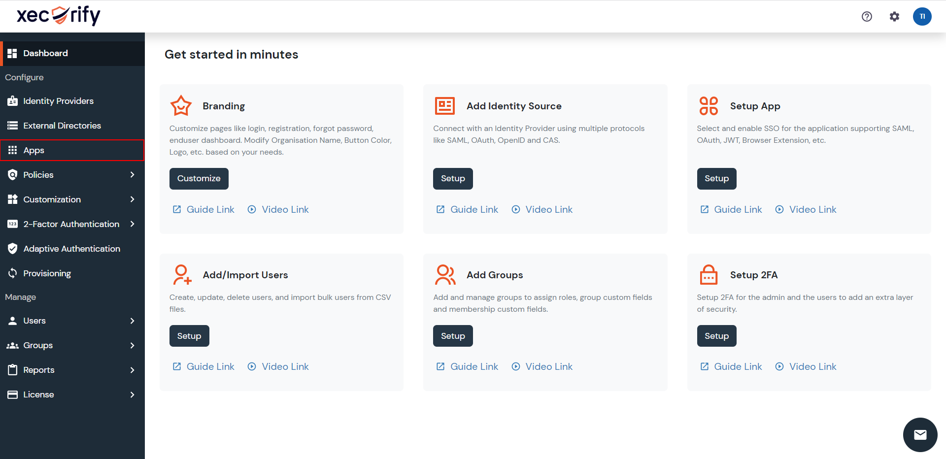Click the 2-Factor Authentication 123 icon
The height and width of the screenshot is (459, 946).
[x=12, y=224]
